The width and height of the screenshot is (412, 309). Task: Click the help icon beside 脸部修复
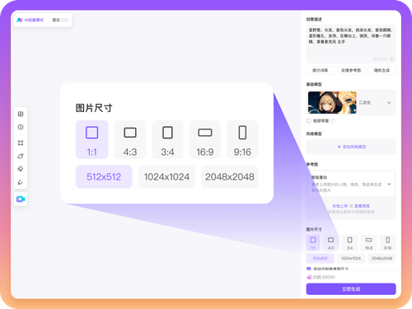click(333, 121)
